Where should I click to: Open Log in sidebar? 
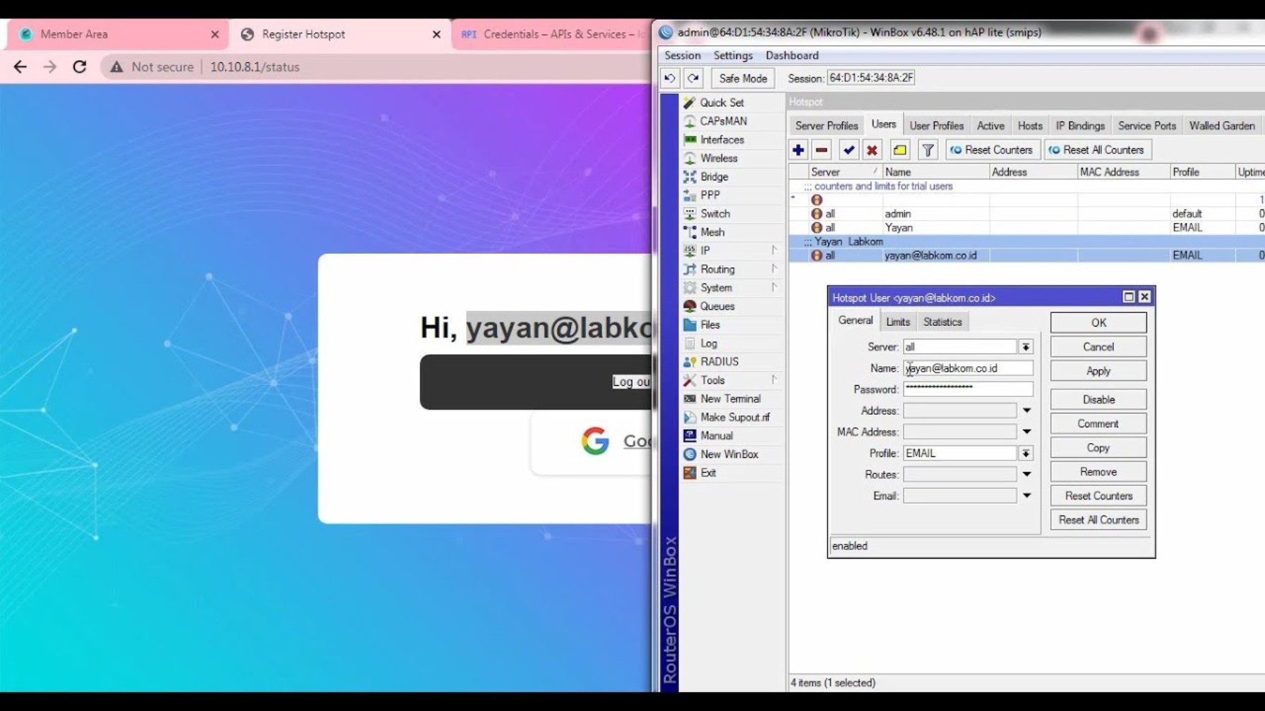pyautogui.click(x=708, y=344)
